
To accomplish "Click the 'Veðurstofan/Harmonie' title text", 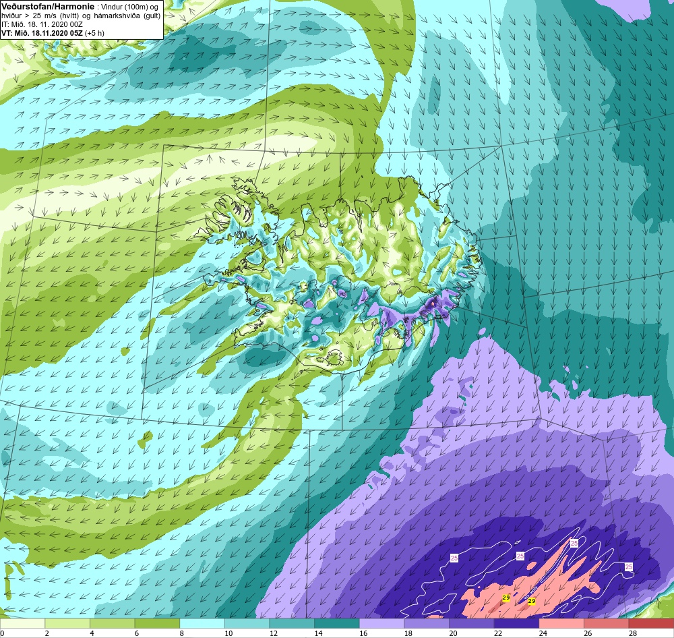I will (48, 7).
